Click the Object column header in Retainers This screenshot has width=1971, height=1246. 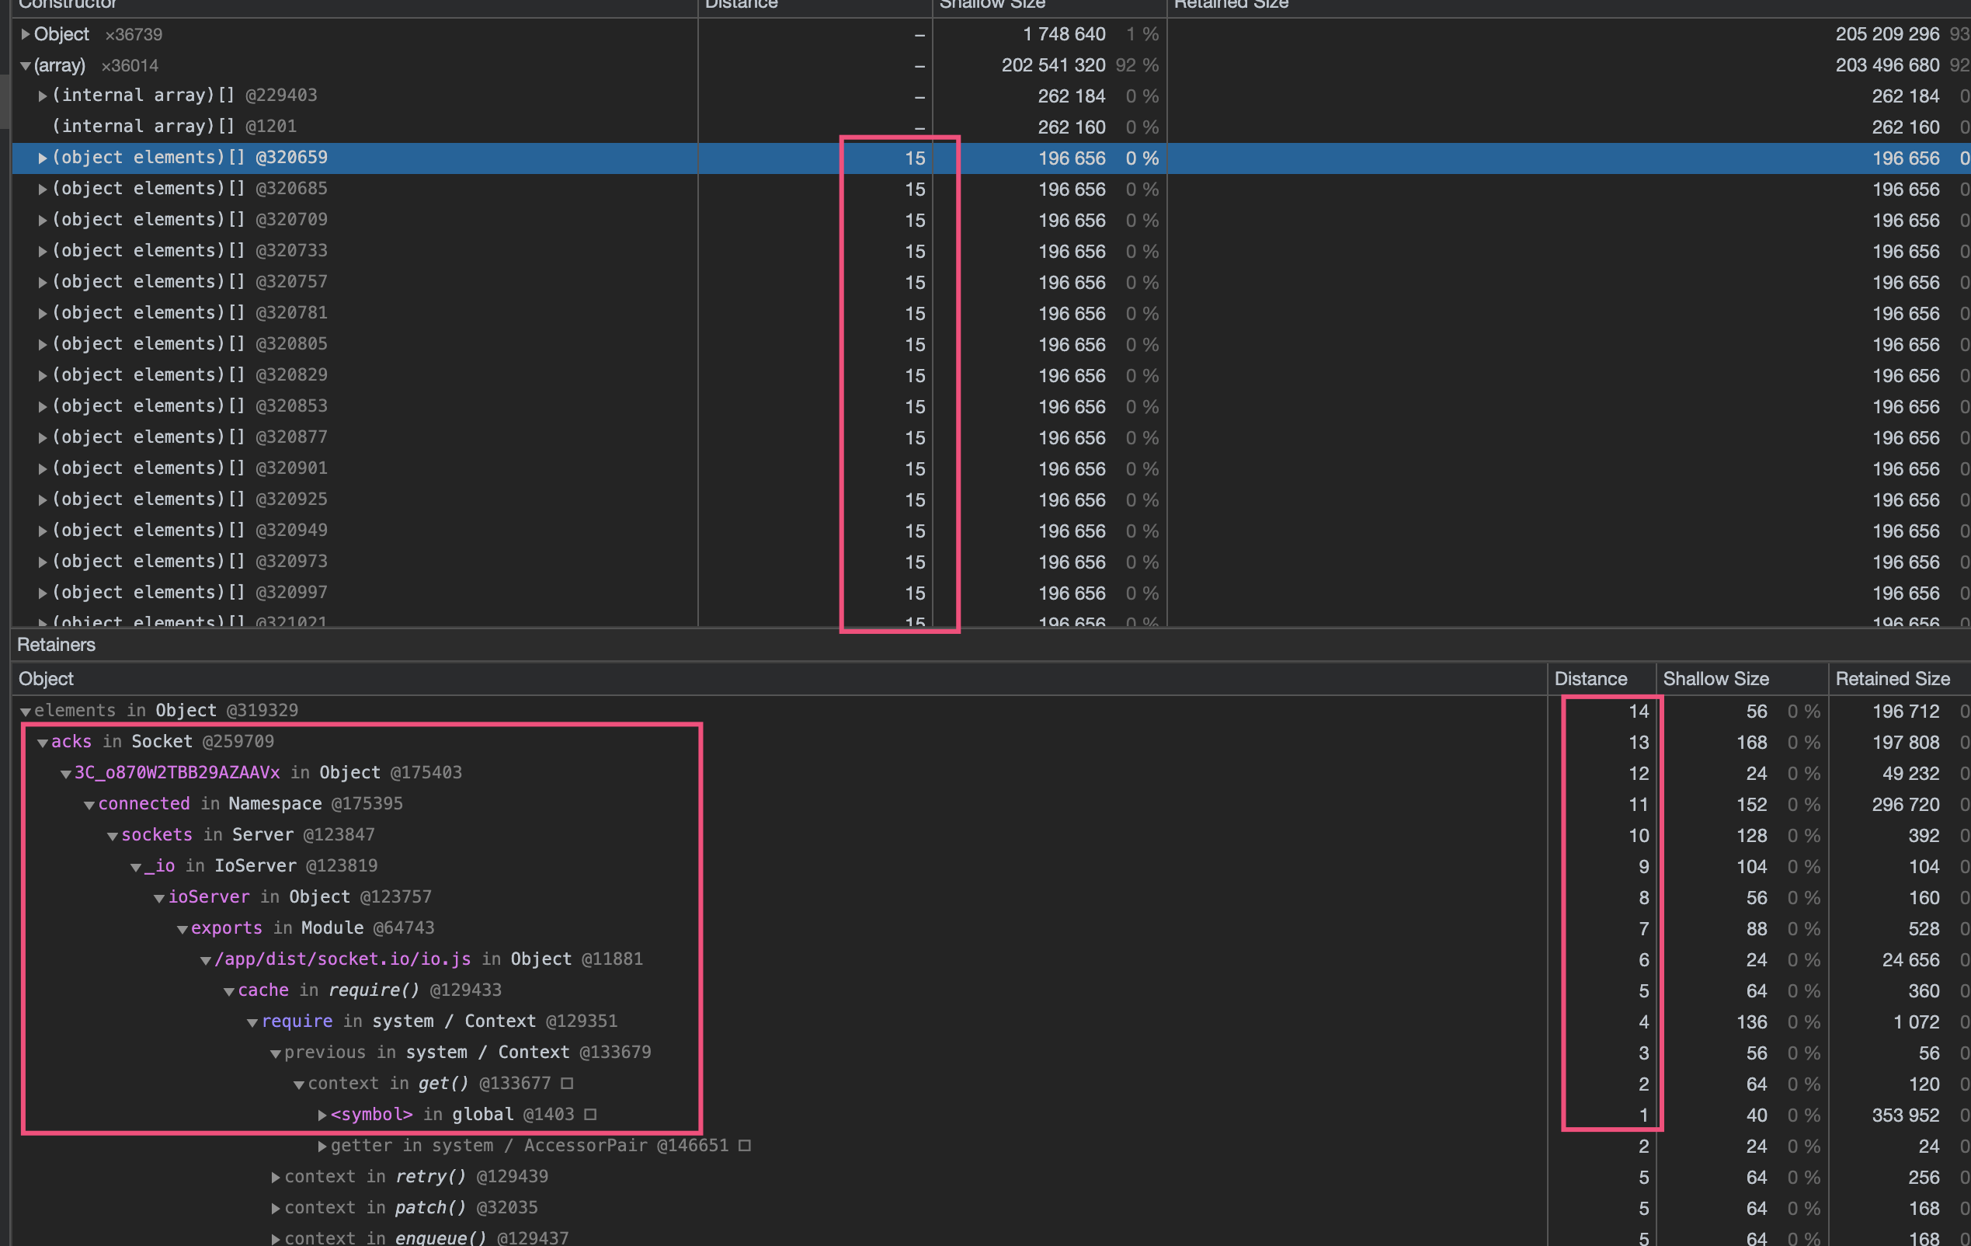click(x=46, y=679)
